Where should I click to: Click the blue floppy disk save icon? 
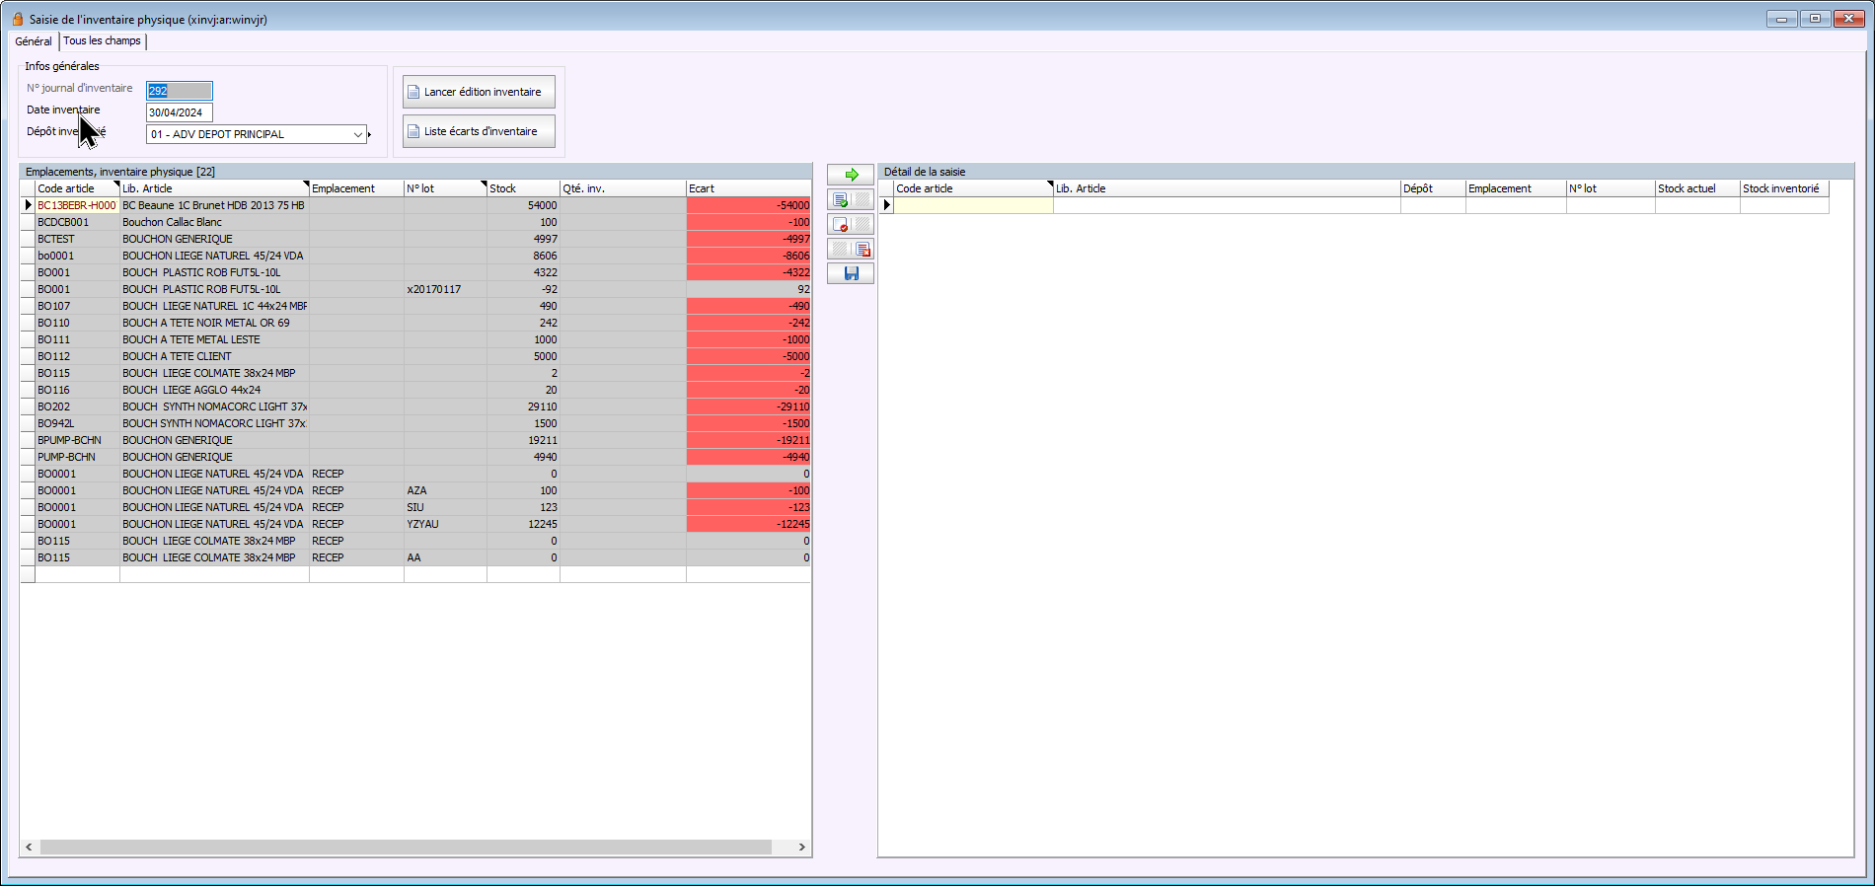click(x=851, y=273)
